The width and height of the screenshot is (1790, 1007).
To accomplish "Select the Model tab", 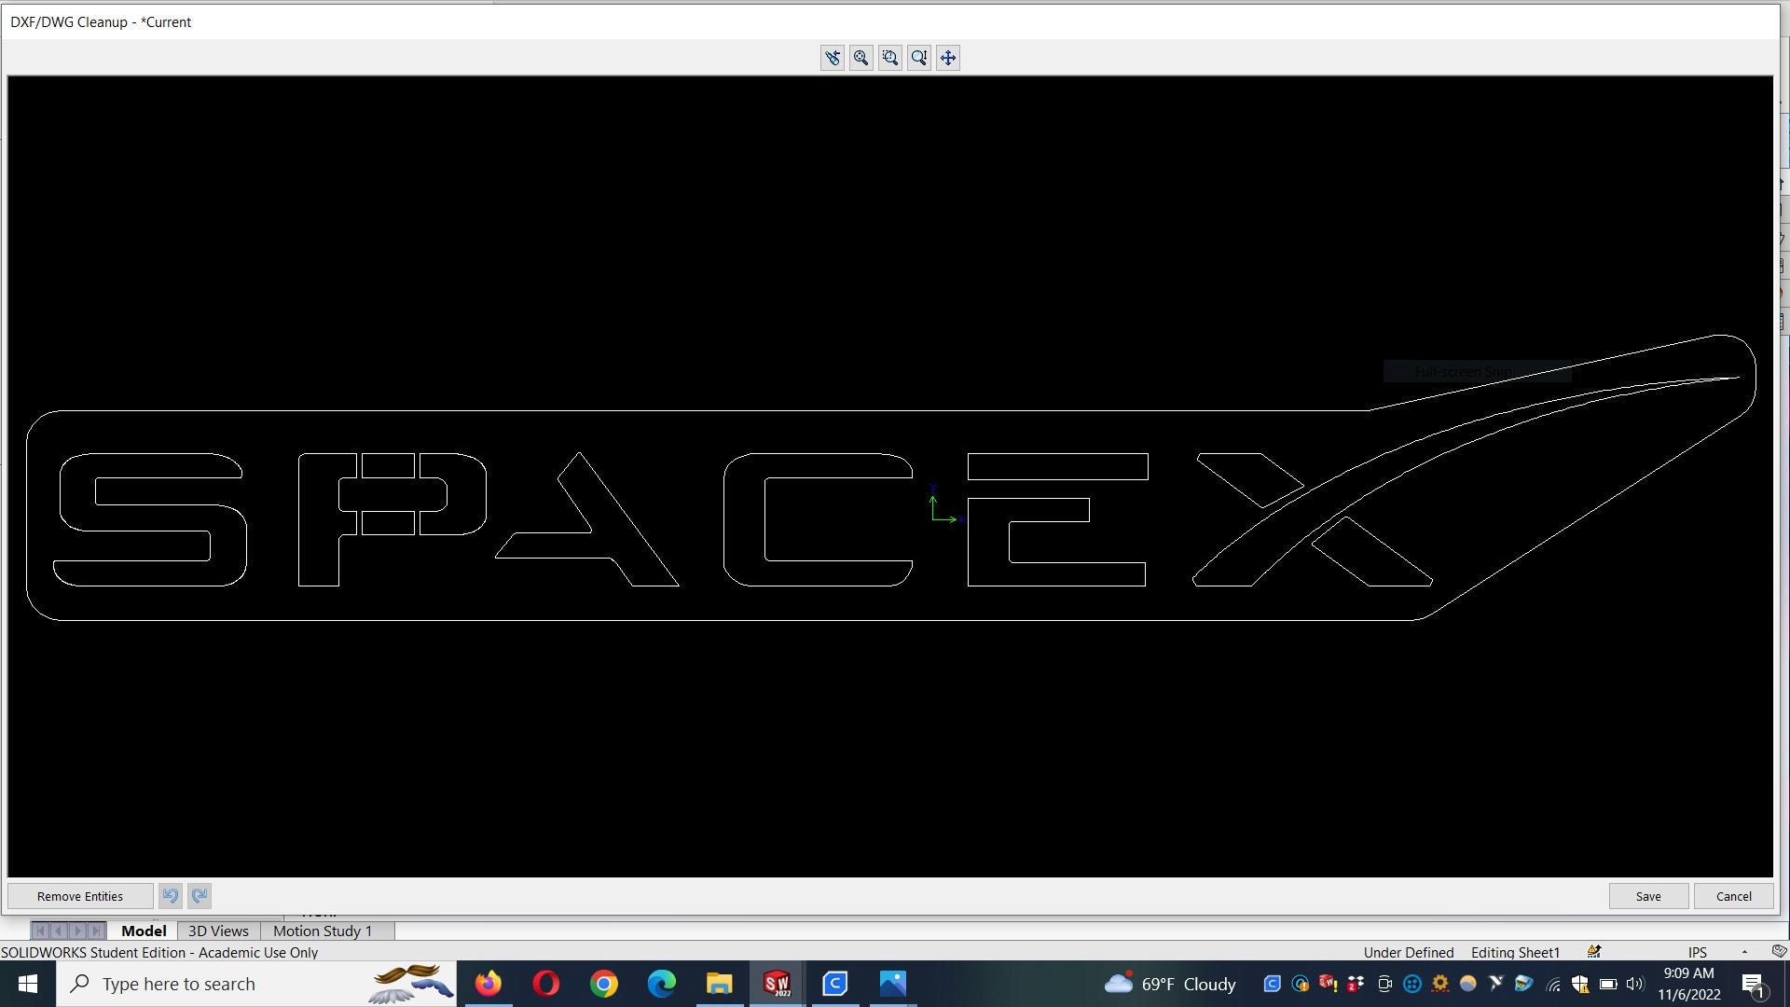I will 144,931.
